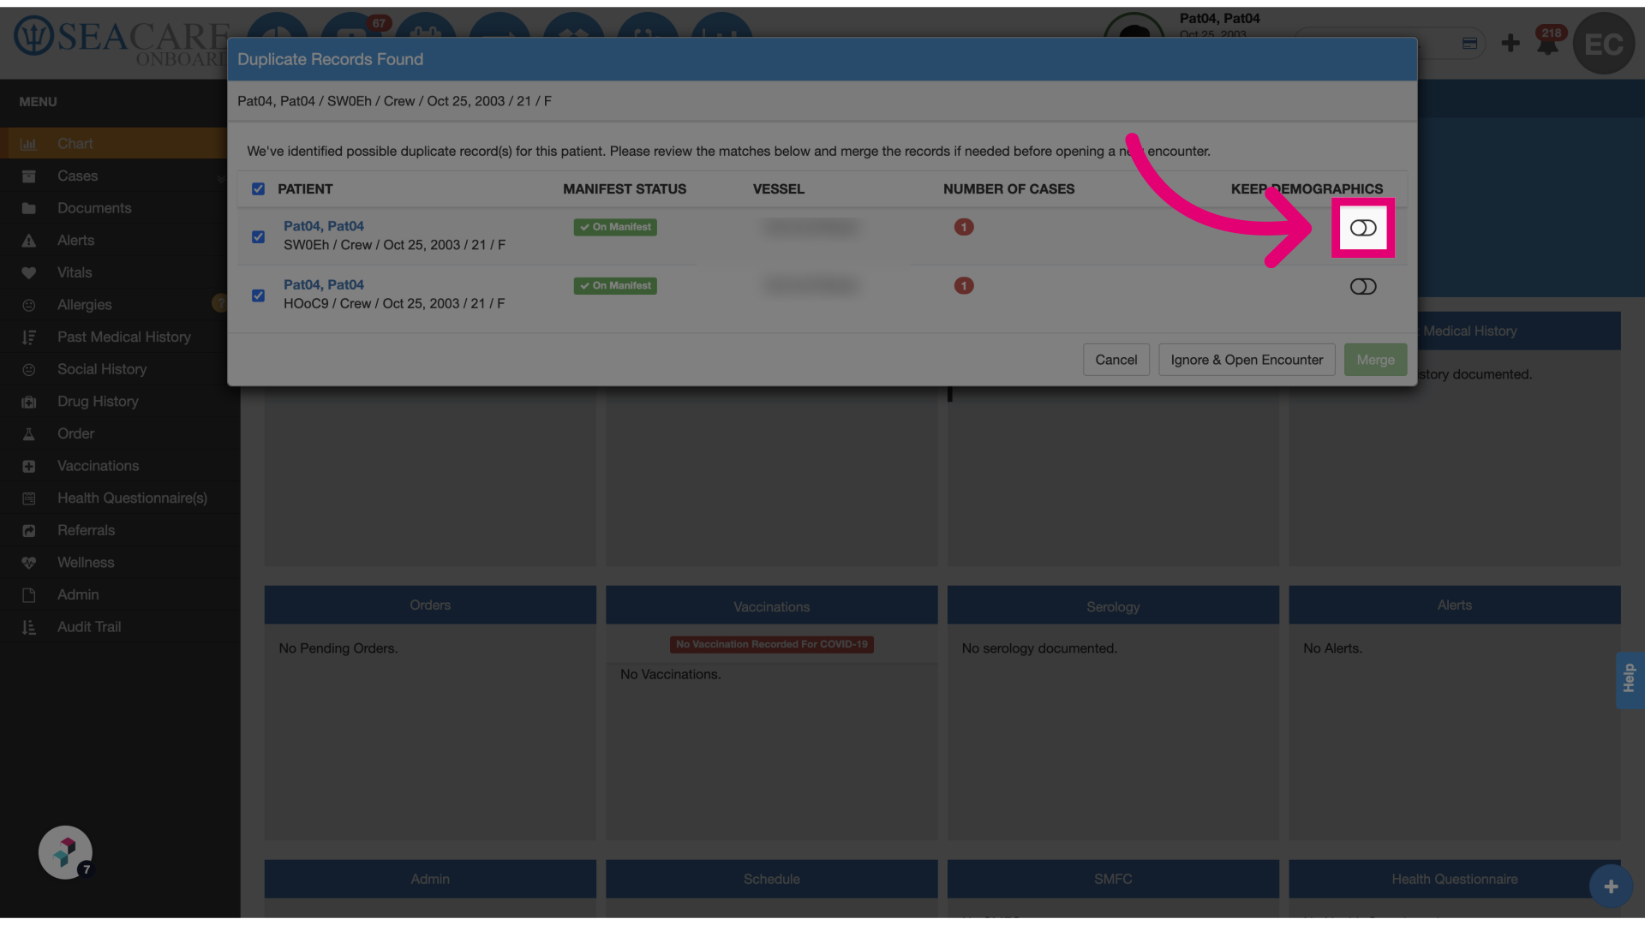Choose Ignore & Open Encounter
The width and height of the screenshot is (1645, 925).
[x=1247, y=360]
